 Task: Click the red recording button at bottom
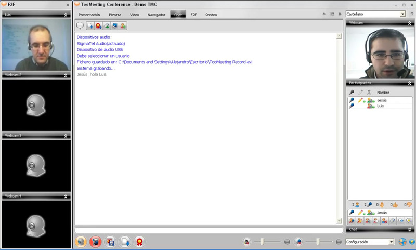click(96, 242)
